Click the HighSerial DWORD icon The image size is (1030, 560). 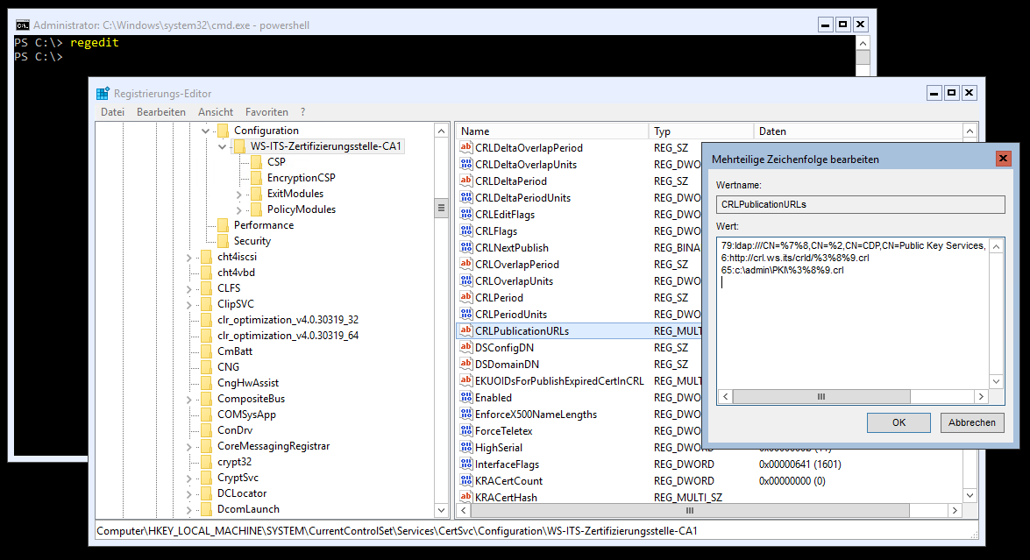[x=466, y=447]
